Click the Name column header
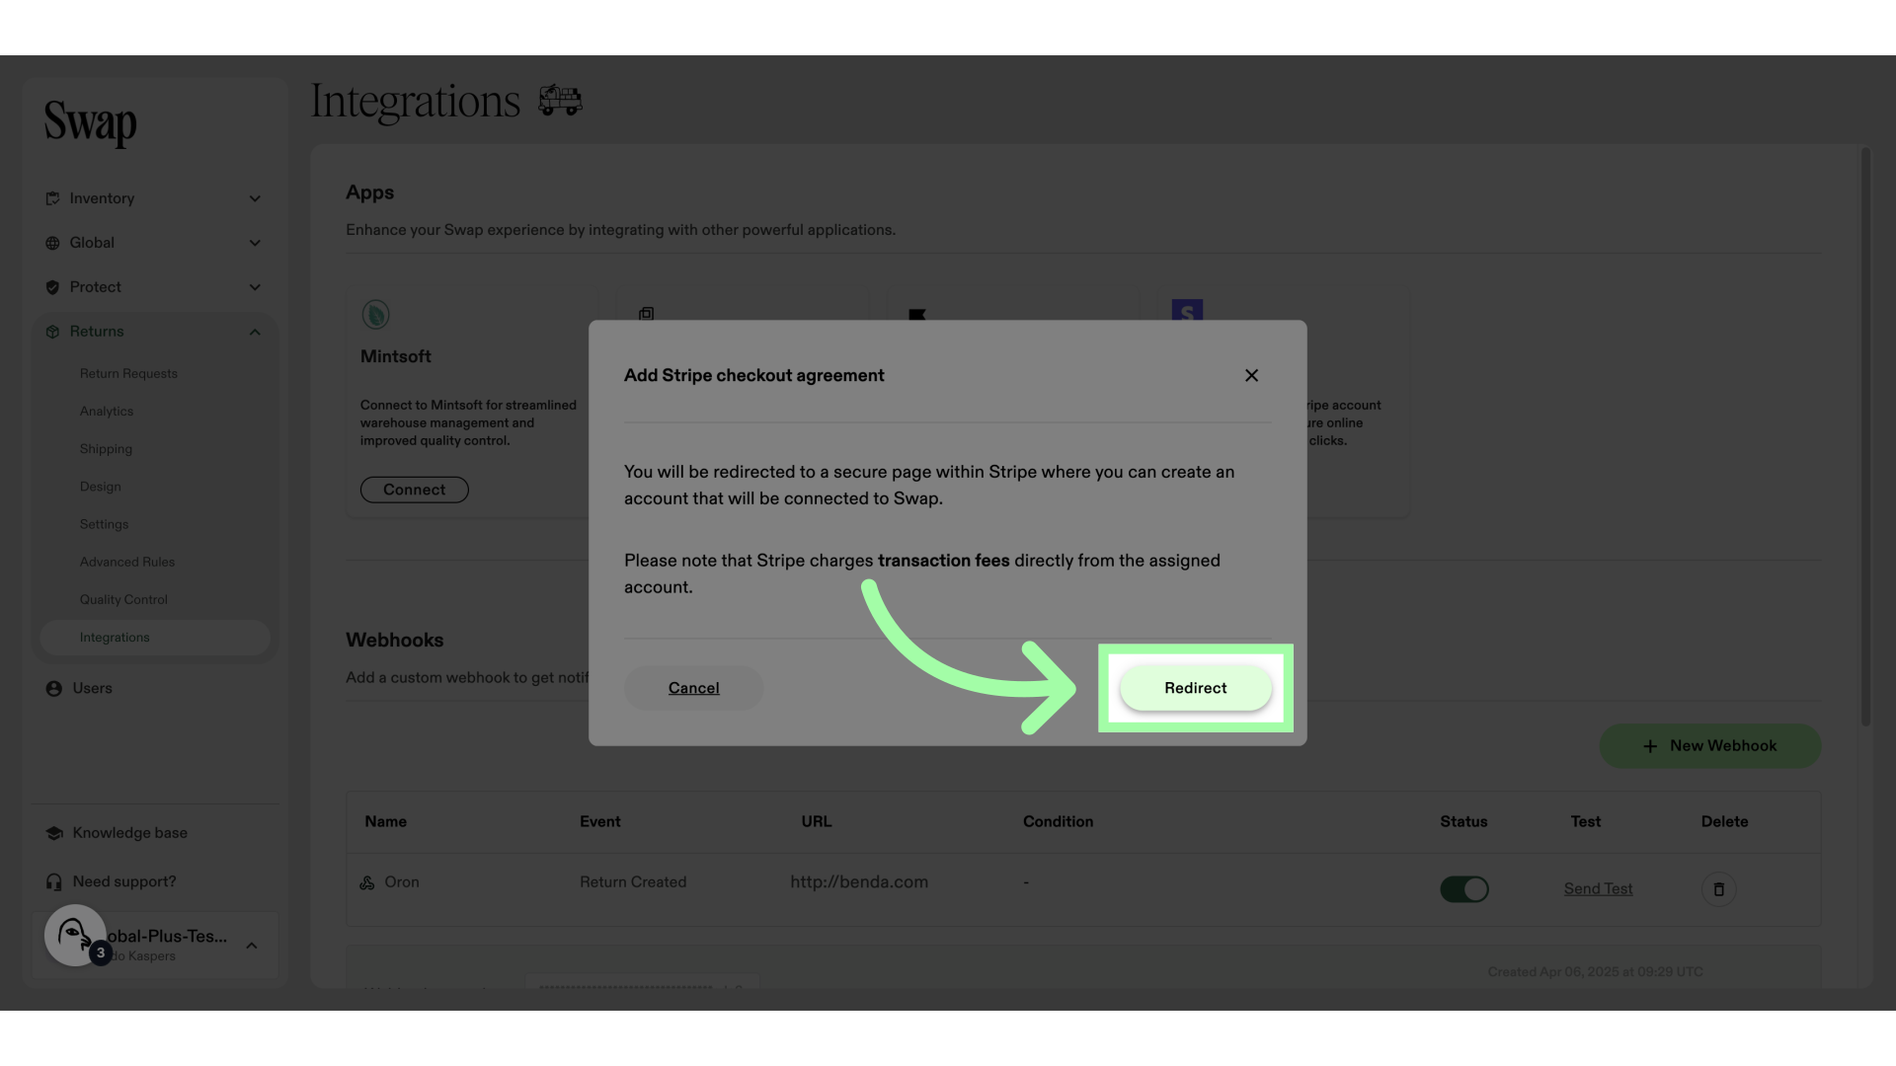 pyautogui.click(x=385, y=821)
